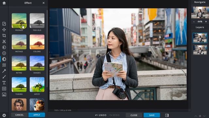Click the image size status text

(x=62, y=110)
